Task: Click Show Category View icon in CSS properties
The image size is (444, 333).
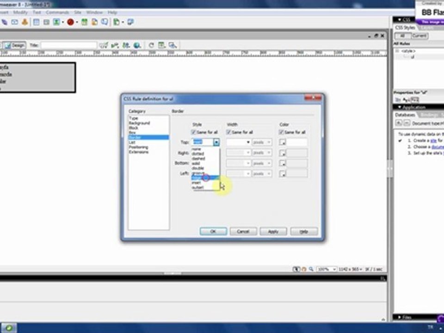Action: click(398, 100)
